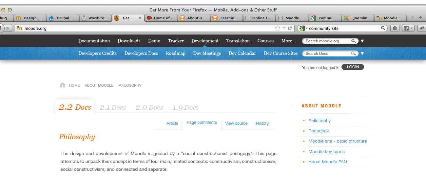The image size is (426, 178).
Task: Switch to the WordPress browser tab
Action: [95, 18]
